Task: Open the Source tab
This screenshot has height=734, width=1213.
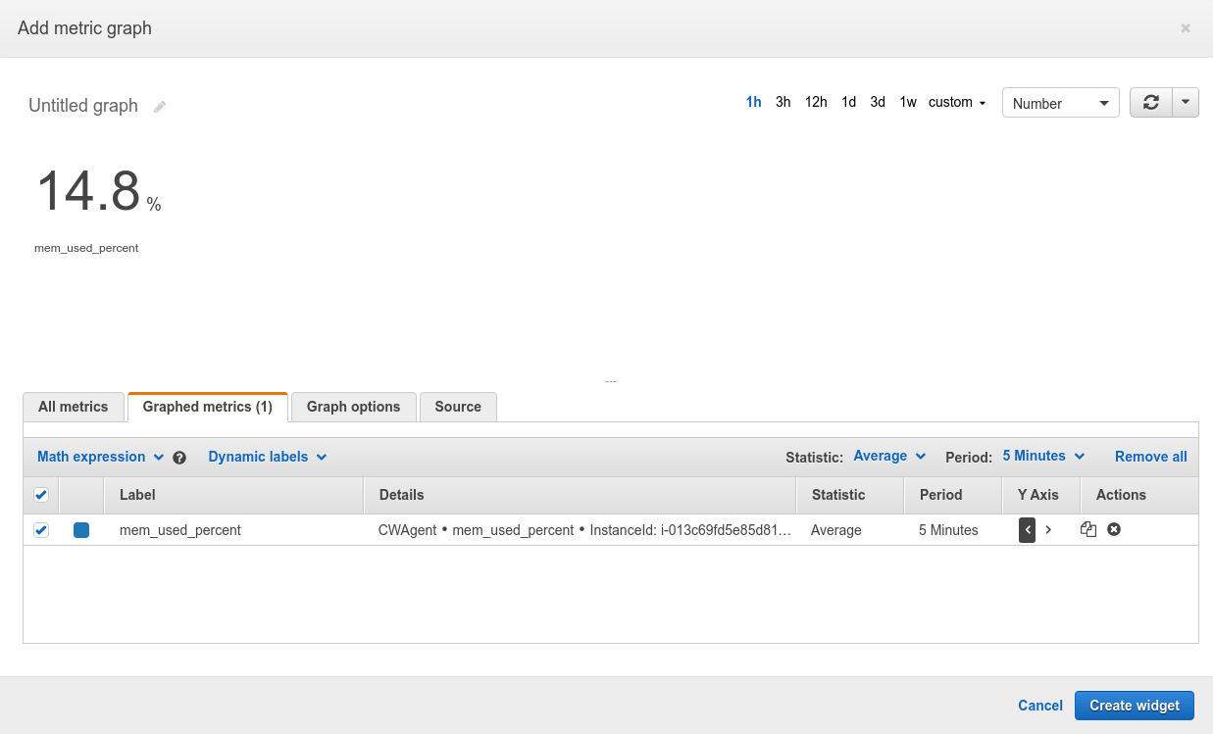Action: (458, 407)
